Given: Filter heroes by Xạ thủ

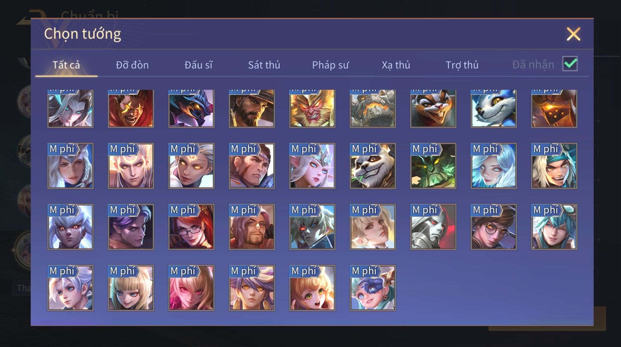Looking at the screenshot, I should [396, 65].
